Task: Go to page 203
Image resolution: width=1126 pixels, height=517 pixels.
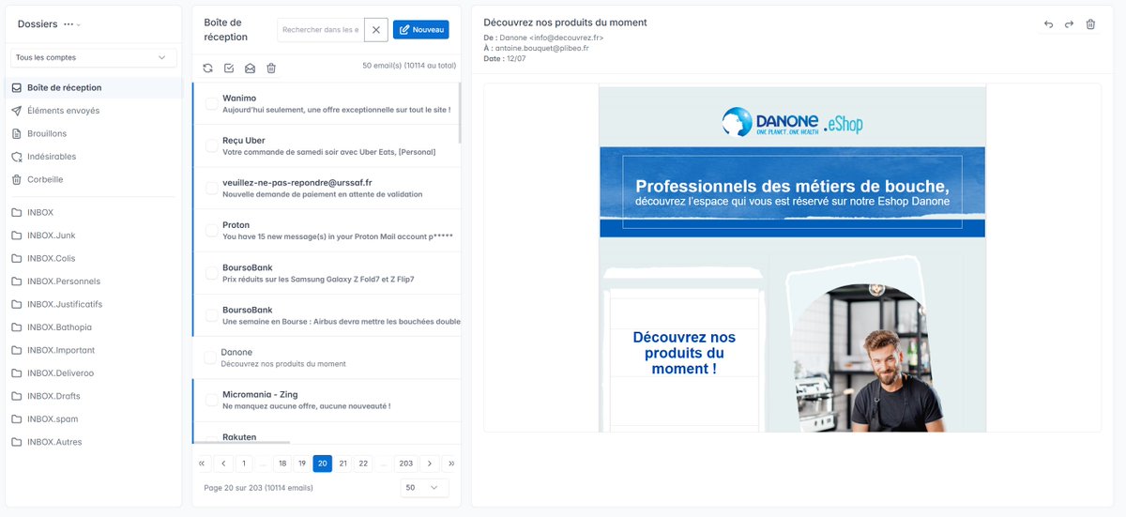Action: [x=405, y=464]
